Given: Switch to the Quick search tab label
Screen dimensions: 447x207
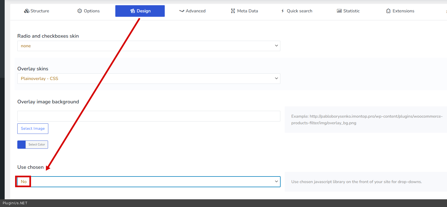Looking at the screenshot, I should click(299, 11).
